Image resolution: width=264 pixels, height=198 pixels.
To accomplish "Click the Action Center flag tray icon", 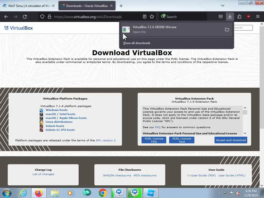I will 232,193.
